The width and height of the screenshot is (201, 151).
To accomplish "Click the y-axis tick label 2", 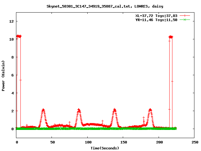I will coord(13,111).
